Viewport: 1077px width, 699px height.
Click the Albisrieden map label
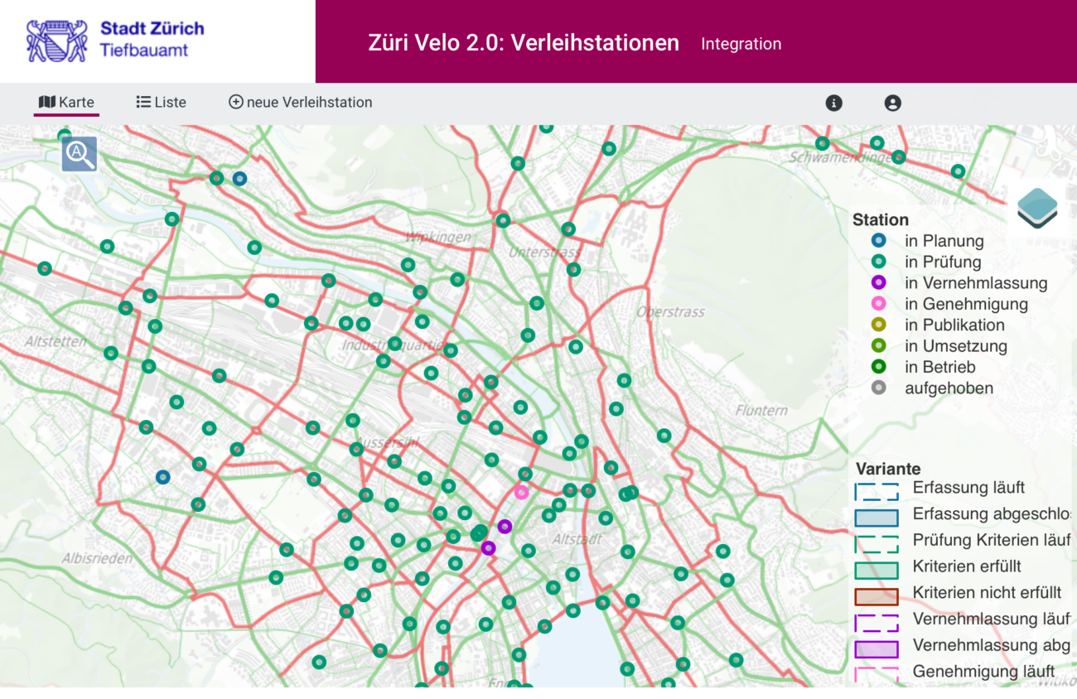[x=98, y=559]
